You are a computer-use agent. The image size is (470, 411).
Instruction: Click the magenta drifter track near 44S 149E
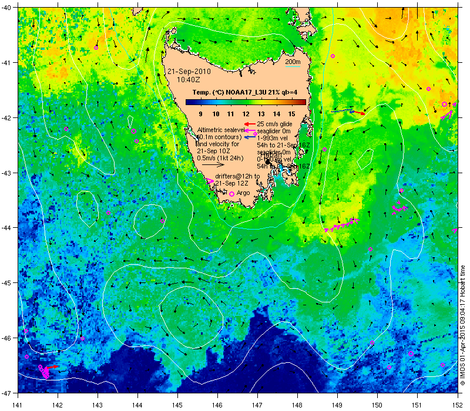coord(342,225)
